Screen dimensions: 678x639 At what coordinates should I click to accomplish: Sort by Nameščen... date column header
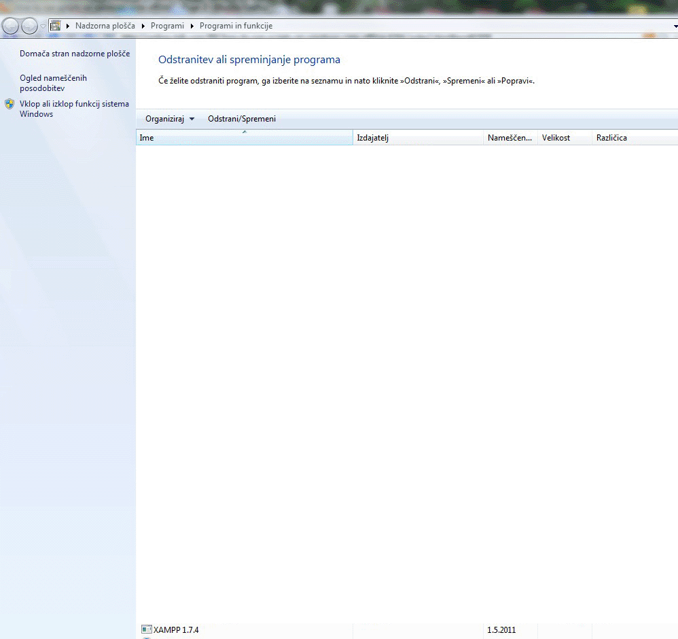510,138
